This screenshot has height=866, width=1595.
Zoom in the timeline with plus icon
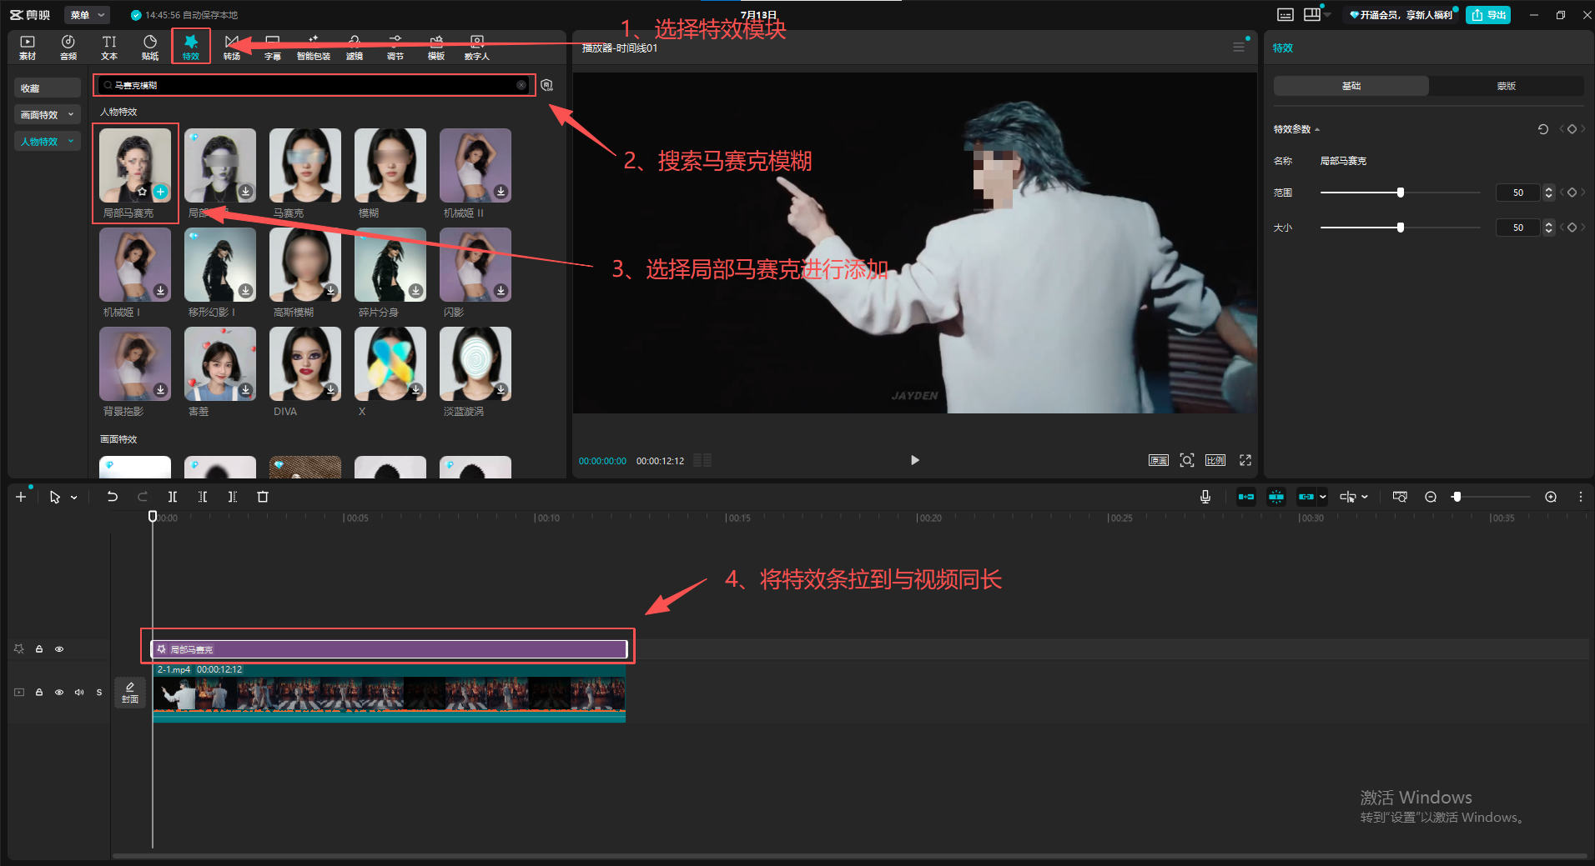pos(1551,497)
